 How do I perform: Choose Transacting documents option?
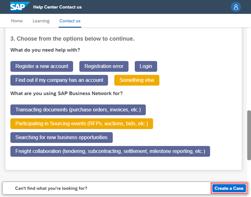tap(78, 110)
